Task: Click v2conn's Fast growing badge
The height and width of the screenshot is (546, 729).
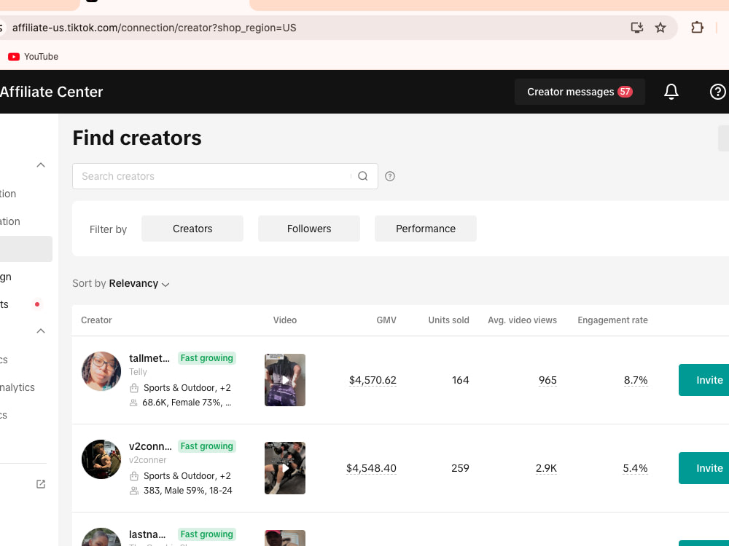Action: pyautogui.click(x=207, y=446)
